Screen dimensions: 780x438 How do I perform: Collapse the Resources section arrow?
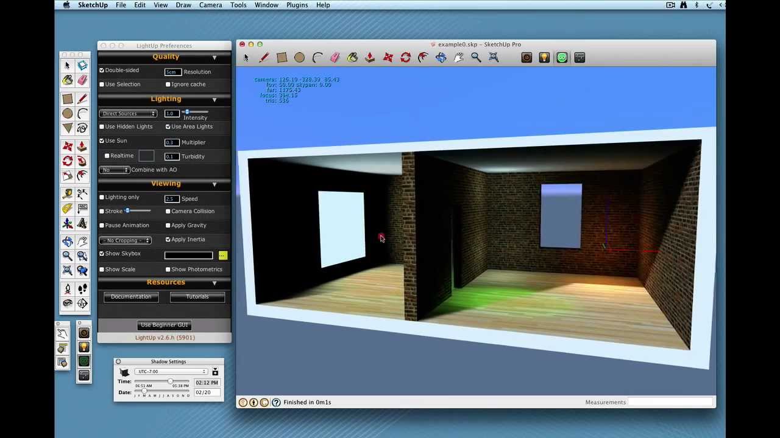[214, 283]
